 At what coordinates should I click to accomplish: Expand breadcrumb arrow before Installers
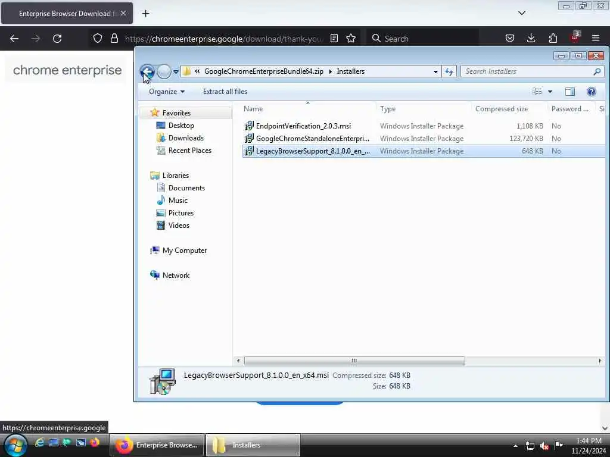[330, 71]
